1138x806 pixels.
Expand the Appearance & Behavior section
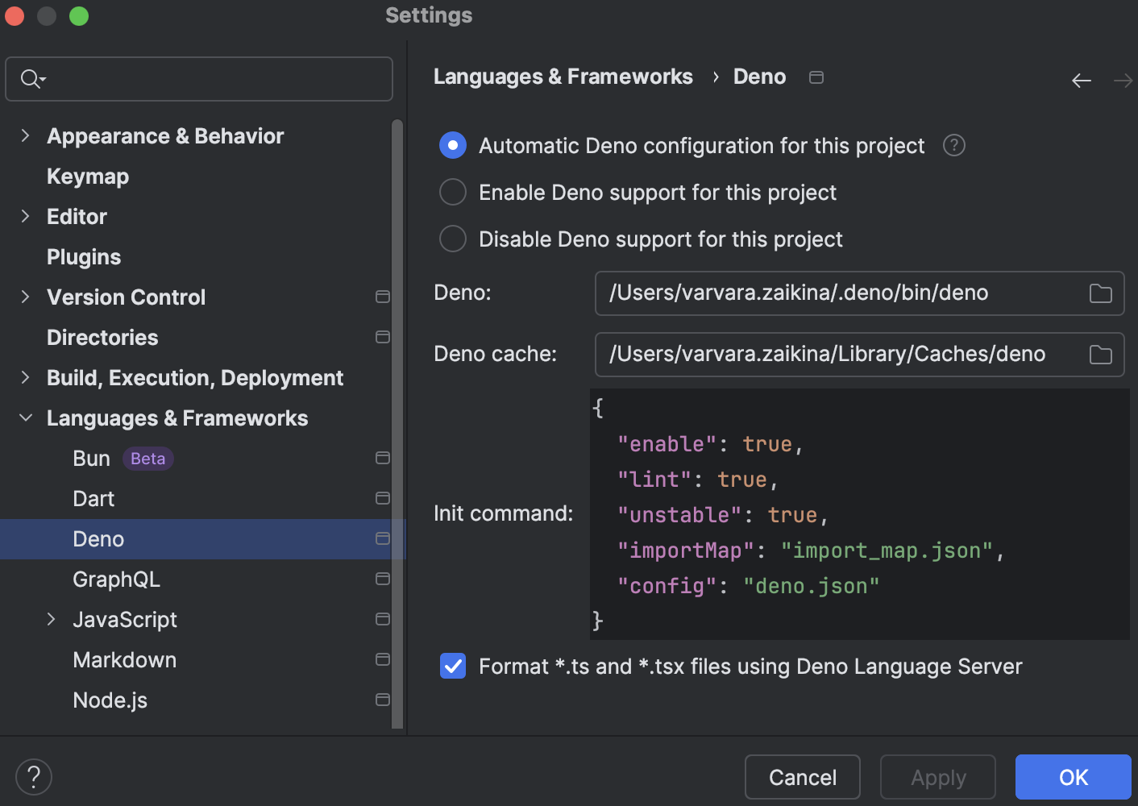pyautogui.click(x=24, y=135)
